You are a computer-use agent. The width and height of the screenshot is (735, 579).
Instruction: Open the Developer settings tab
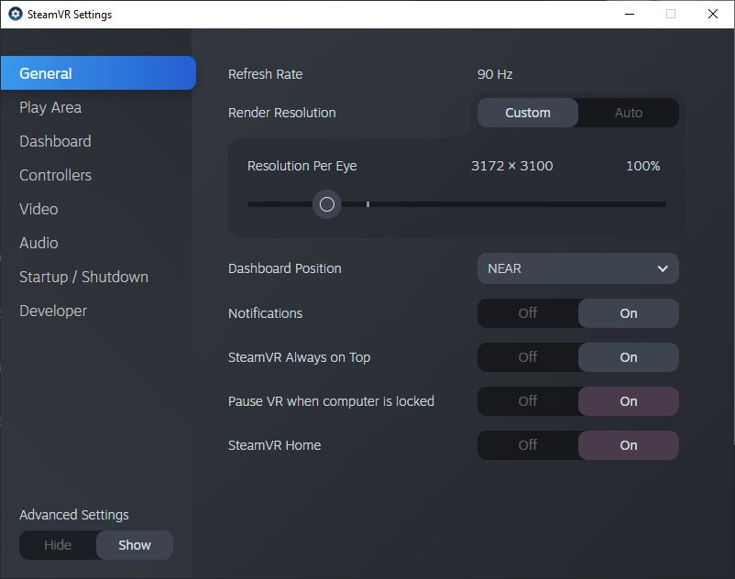(53, 311)
